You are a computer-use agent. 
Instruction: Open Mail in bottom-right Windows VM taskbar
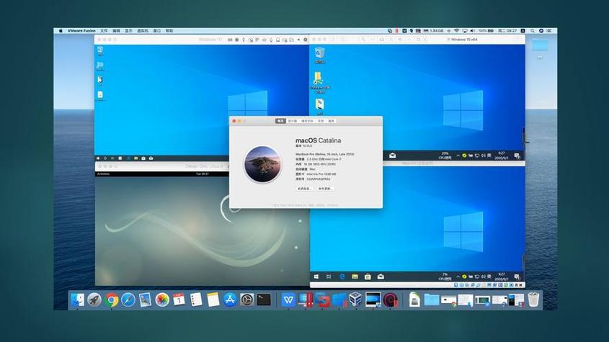pyautogui.click(x=381, y=276)
